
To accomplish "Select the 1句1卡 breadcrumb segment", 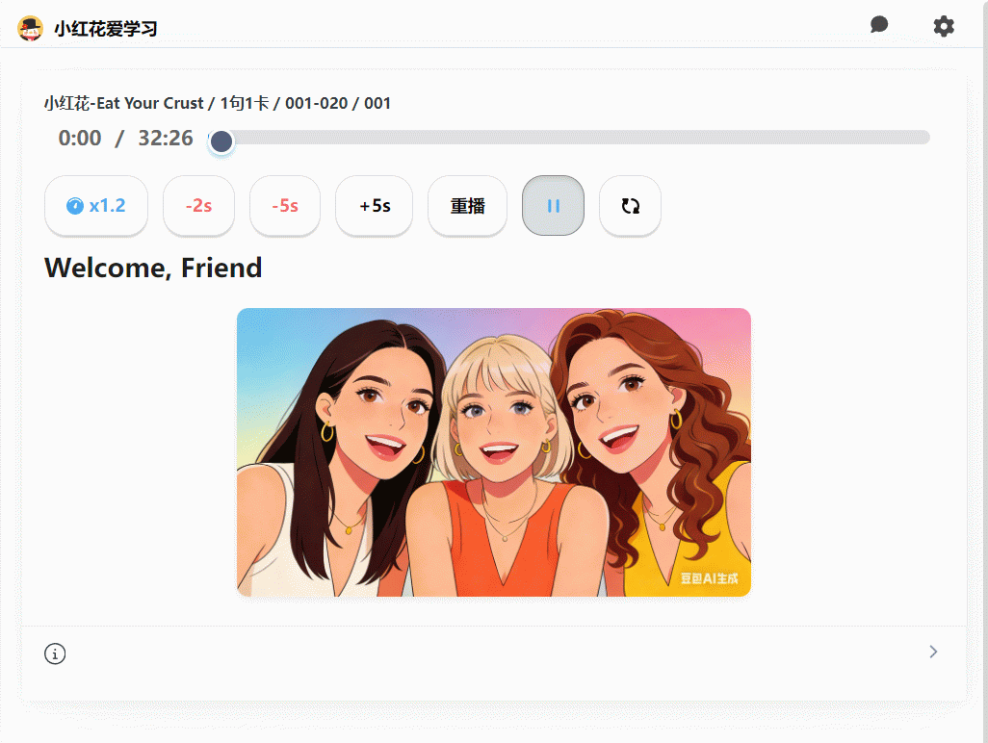I will (245, 103).
